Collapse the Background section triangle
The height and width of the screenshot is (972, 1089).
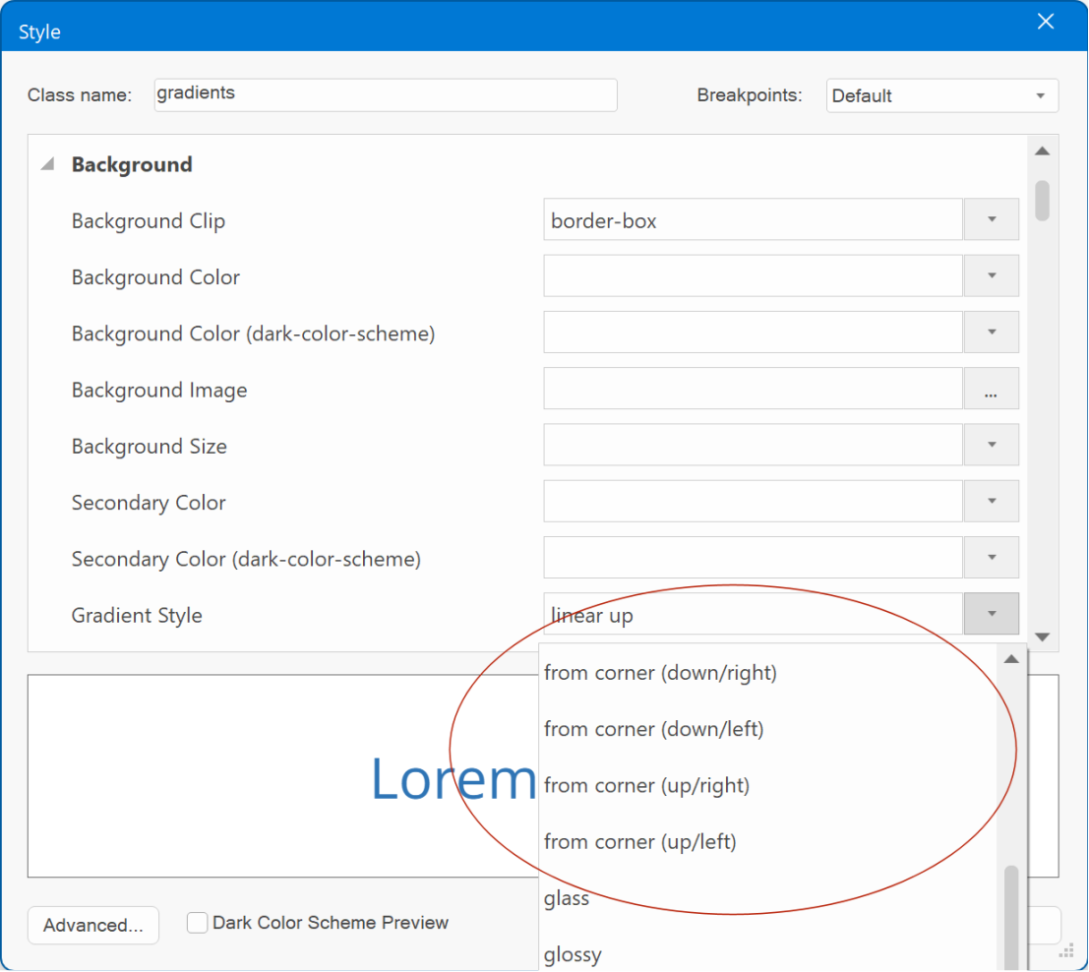(47, 165)
